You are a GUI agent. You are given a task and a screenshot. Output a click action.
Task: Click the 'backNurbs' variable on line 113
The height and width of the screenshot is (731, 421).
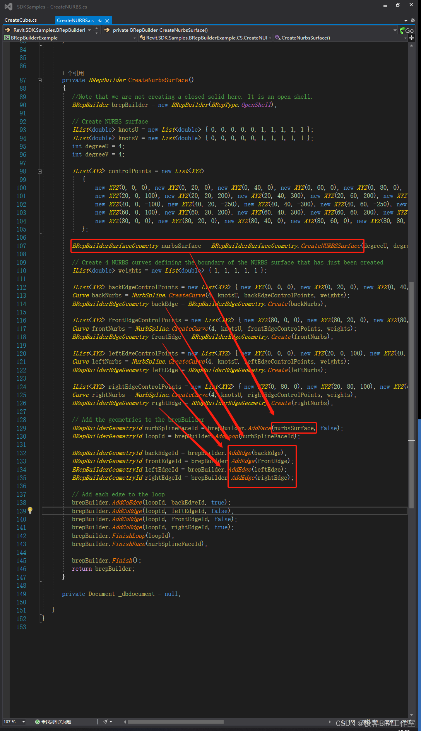tap(107, 295)
